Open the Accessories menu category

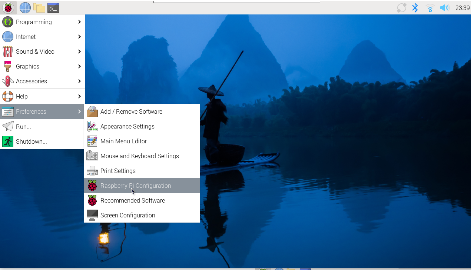coord(42,81)
